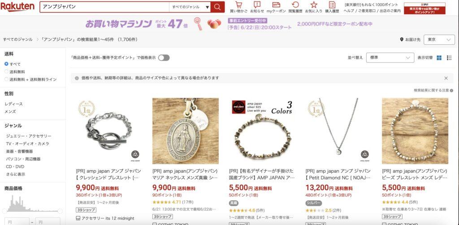This screenshot has height=225, width=459.
Task: Click the right handle of price slider
Action: click(x=60, y=211)
